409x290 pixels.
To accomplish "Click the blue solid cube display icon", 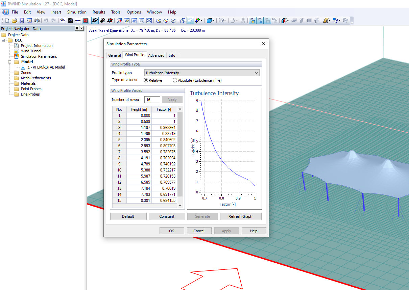I will click(x=210, y=21).
